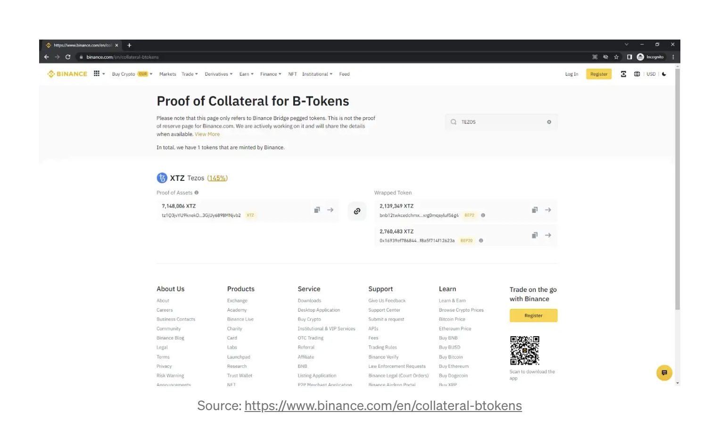Click the header Register button
The image size is (728, 436).
599,74
